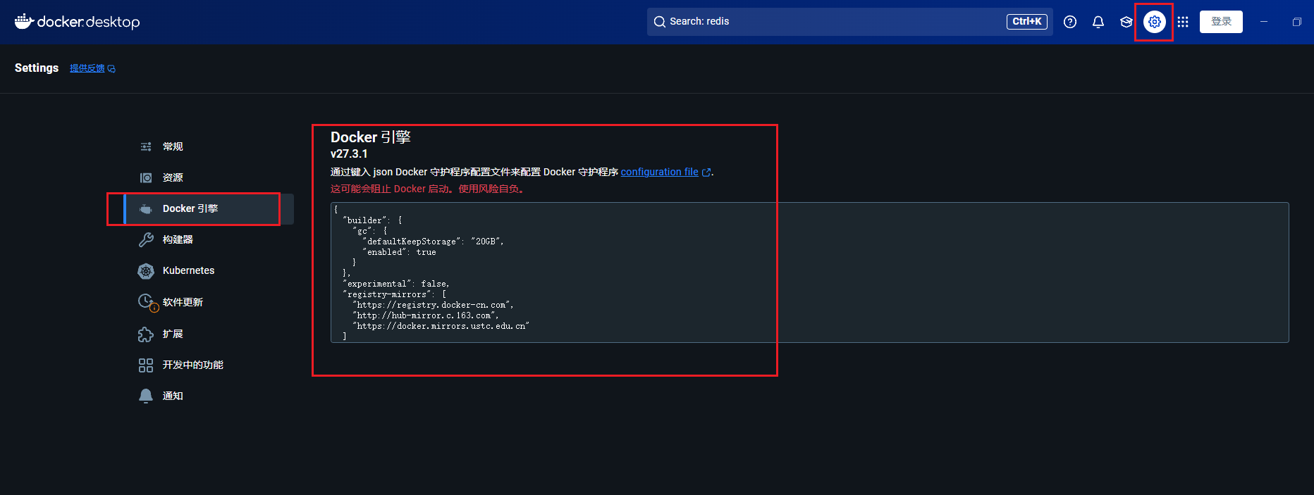Select the 常规 general settings tab
1314x495 pixels.
(x=208, y=146)
